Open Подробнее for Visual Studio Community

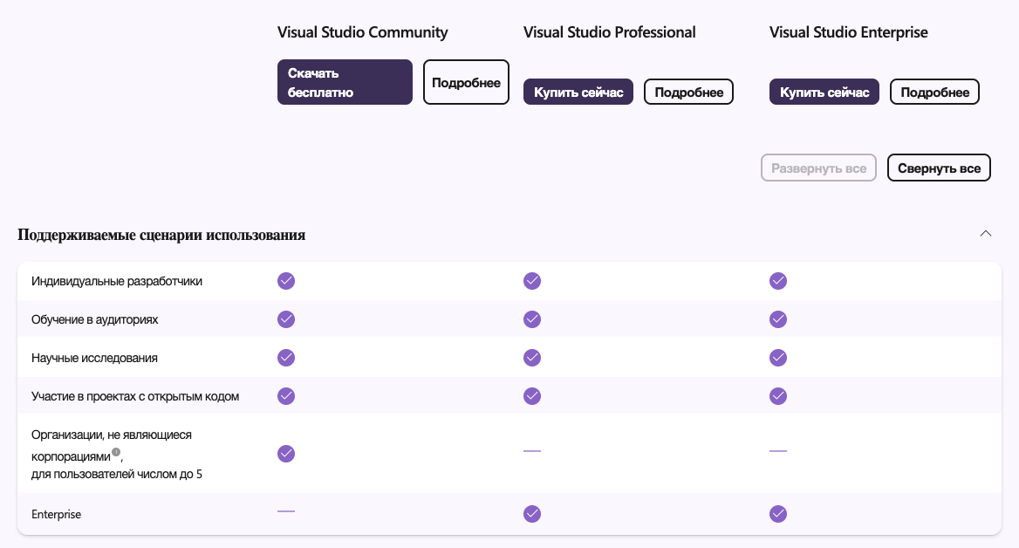pos(466,82)
